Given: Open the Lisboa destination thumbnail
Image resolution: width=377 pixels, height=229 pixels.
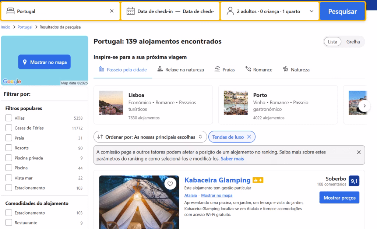Looking at the screenshot, I should 111,103.
